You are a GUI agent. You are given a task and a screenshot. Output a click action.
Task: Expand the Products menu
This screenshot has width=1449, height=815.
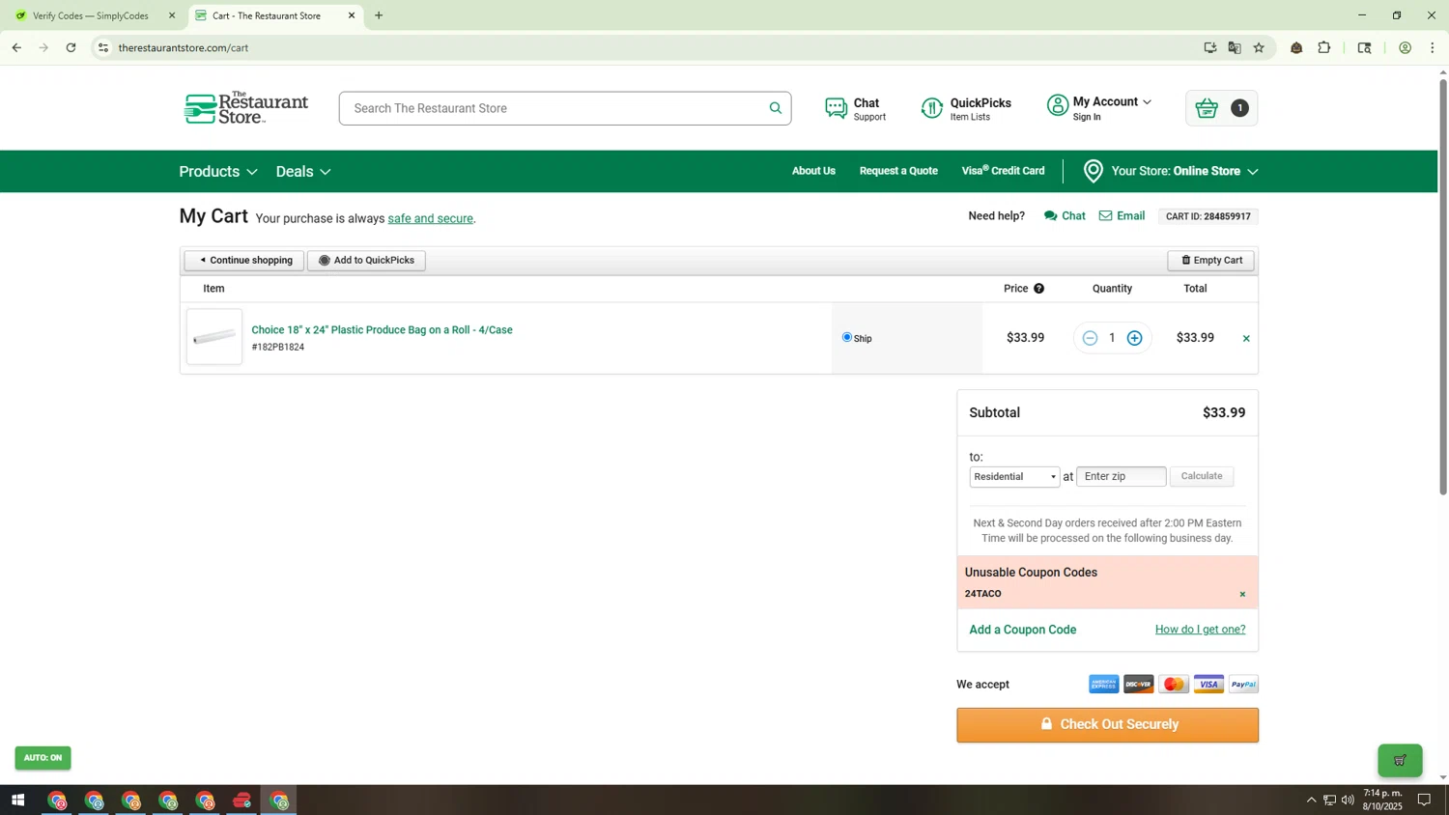tap(218, 172)
